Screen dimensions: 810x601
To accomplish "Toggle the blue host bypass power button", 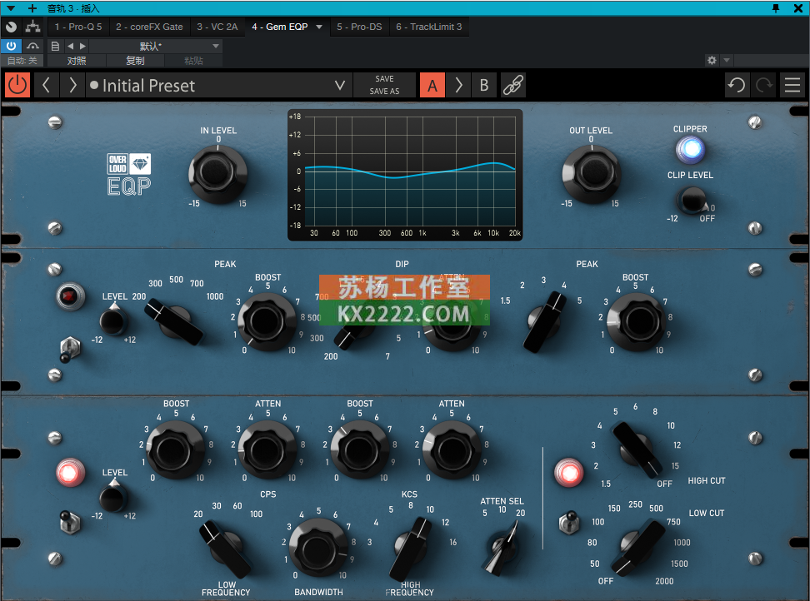I will 11,46.
